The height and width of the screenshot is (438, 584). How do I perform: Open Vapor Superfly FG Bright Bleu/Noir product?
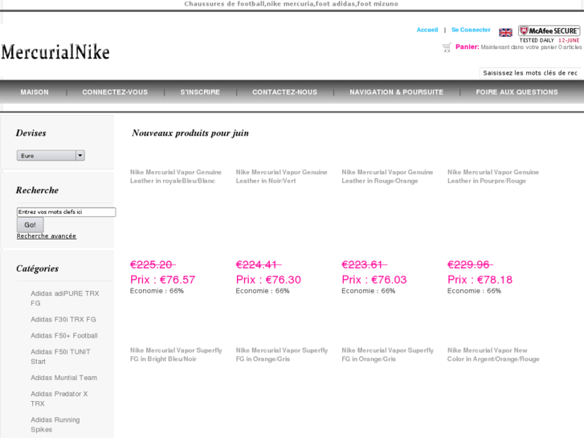coord(176,354)
